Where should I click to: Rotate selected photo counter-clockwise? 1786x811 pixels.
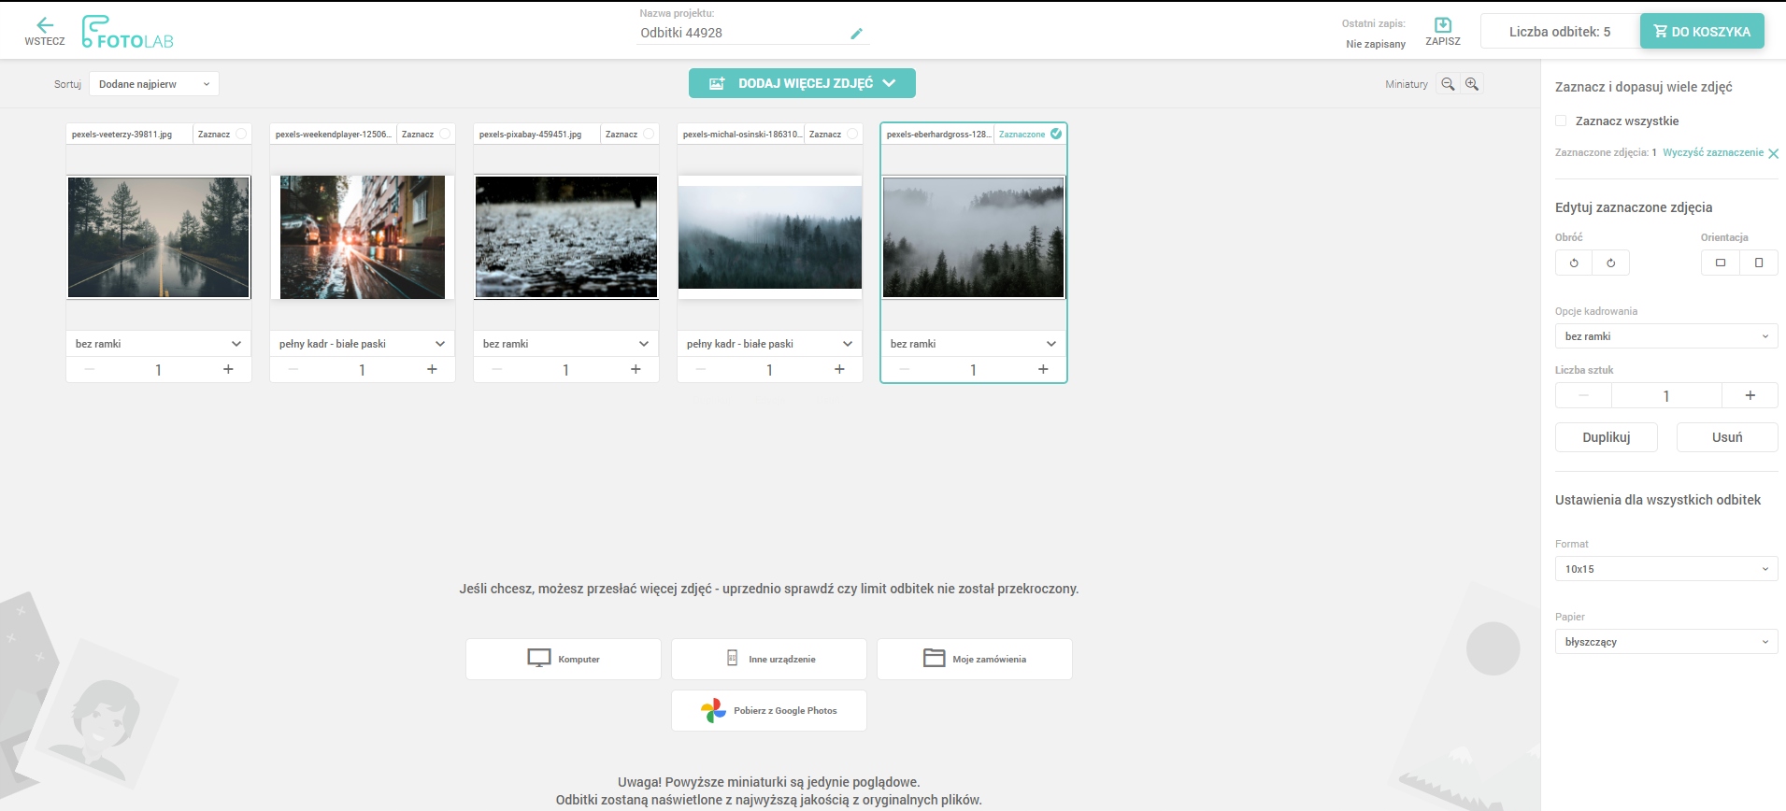point(1574,263)
